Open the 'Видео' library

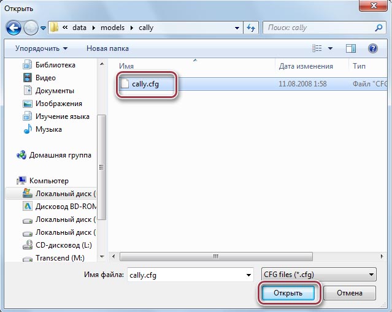45,78
